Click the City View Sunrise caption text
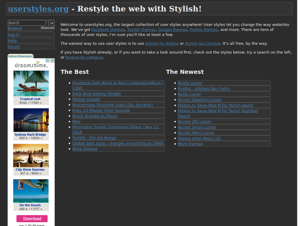 (x=30, y=169)
